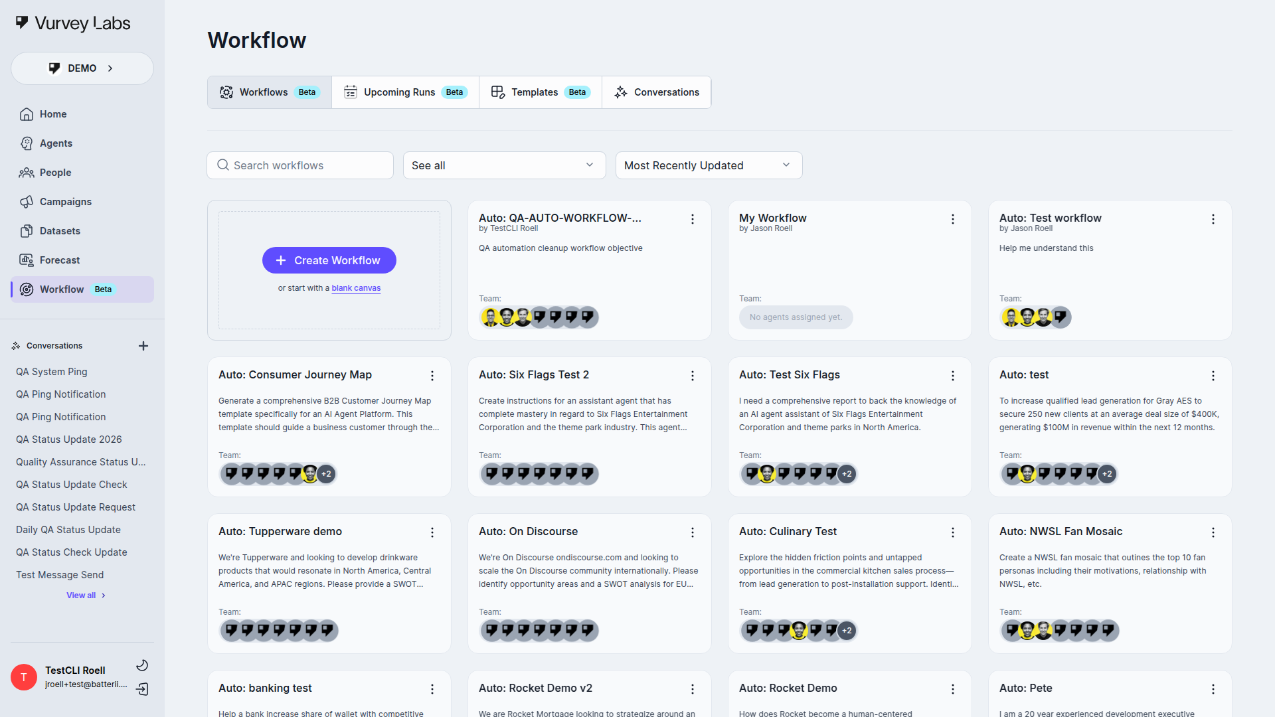Click the search magnifier in Search workflows
1275x717 pixels.
223,165
